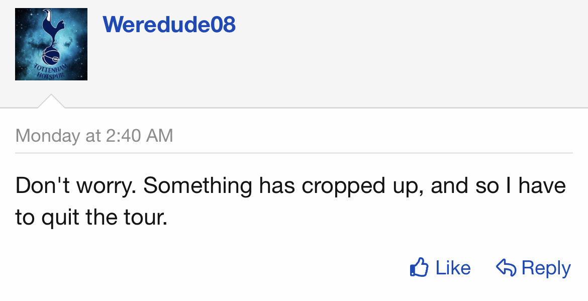This screenshot has width=588, height=301.
Task: Like the post via the Like text
Action: [x=453, y=268]
